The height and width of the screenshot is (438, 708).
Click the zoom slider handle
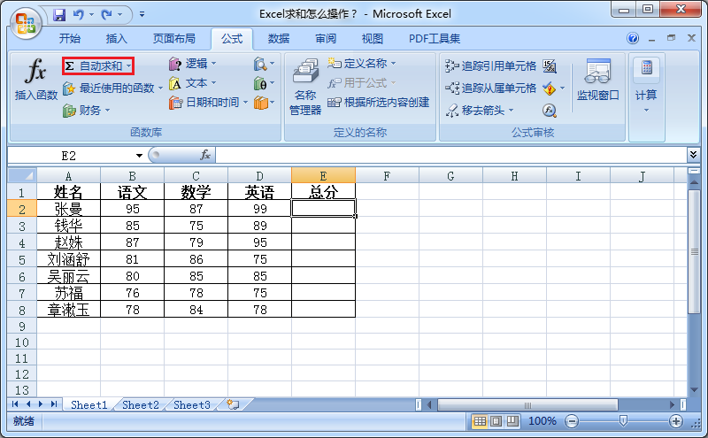pyautogui.click(x=624, y=421)
